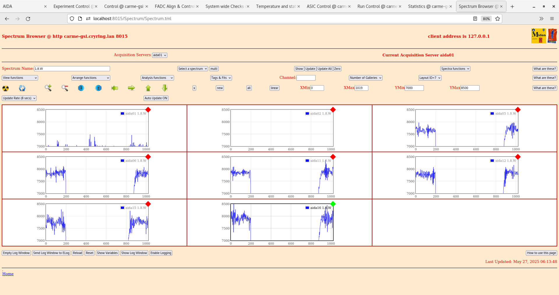Click inside the Spectrum Name input field
The height and width of the screenshot is (295, 559).
tap(72, 69)
